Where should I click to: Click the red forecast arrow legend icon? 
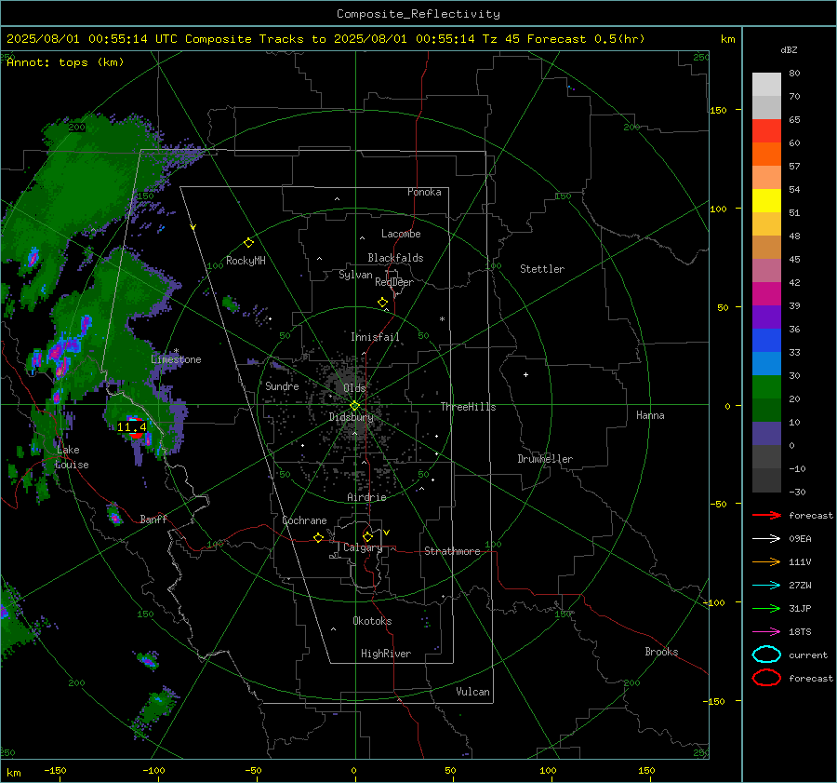pos(767,515)
